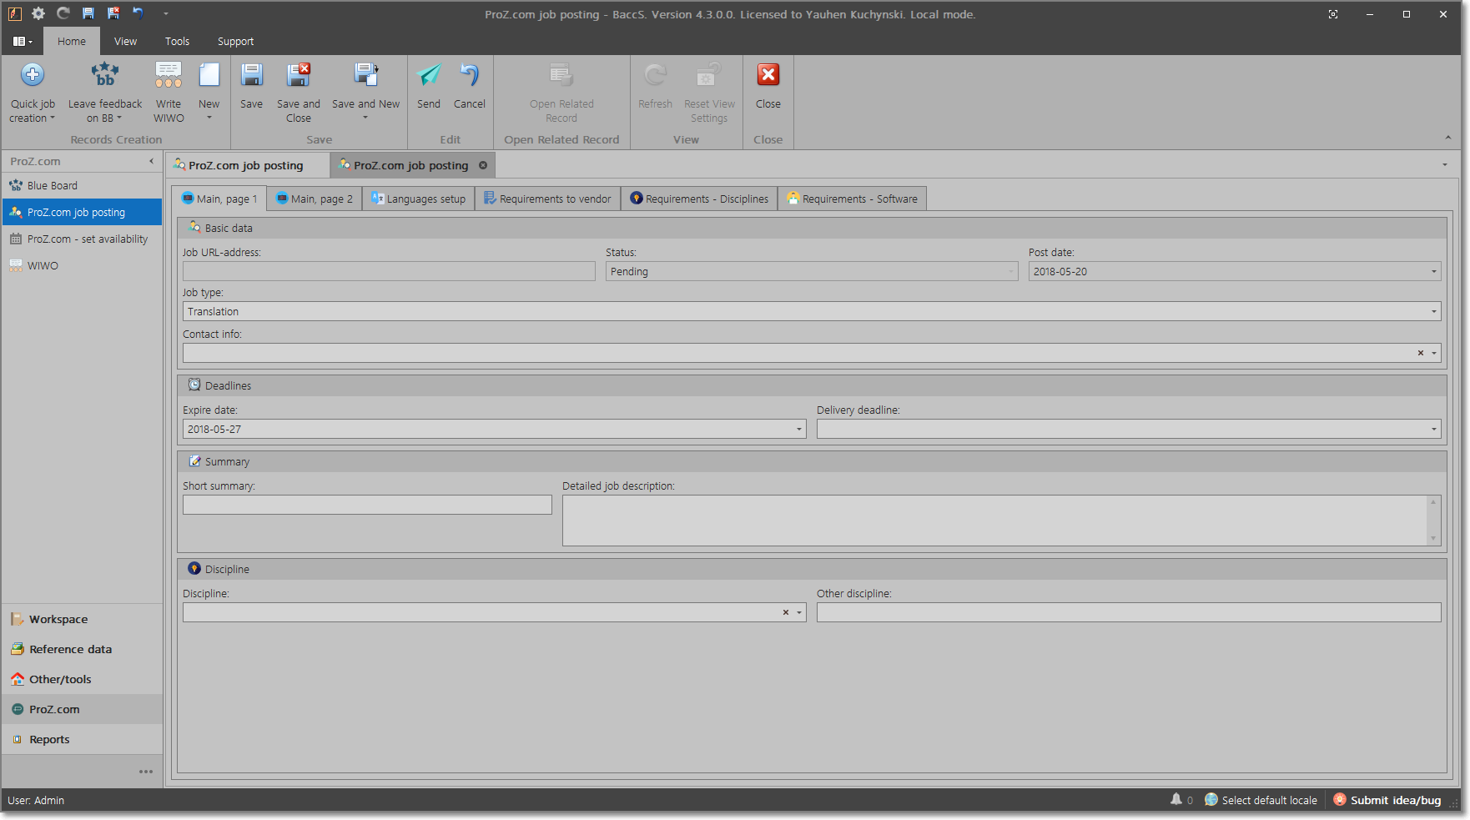Click the settings gear in title bar
The height and width of the screenshot is (820, 1470).
(x=38, y=14)
